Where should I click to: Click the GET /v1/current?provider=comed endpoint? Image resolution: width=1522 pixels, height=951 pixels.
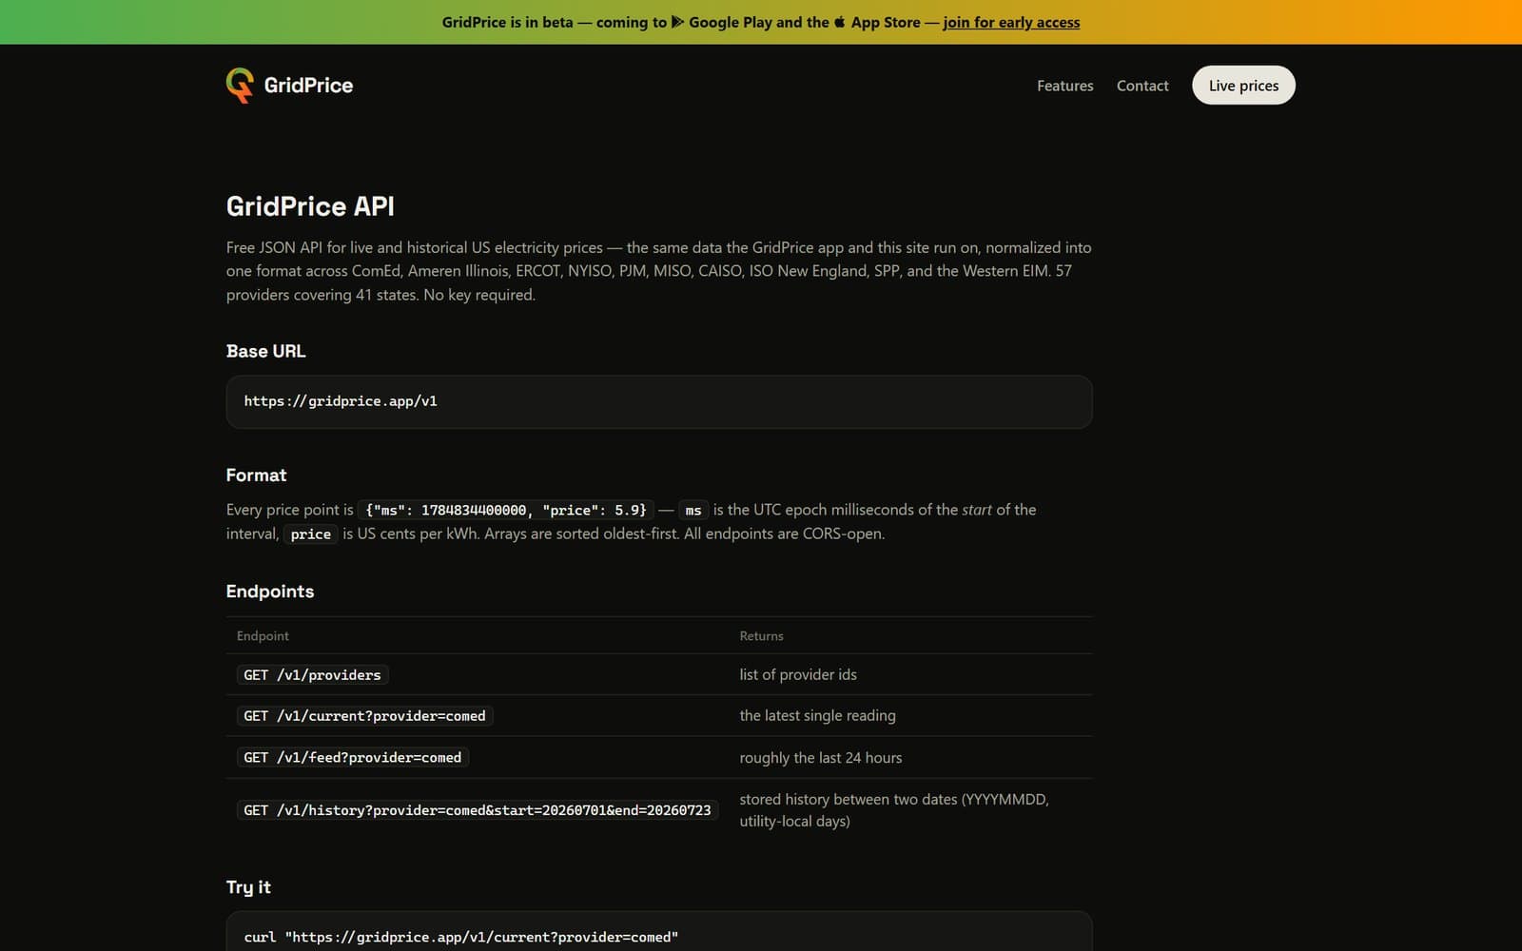(364, 716)
